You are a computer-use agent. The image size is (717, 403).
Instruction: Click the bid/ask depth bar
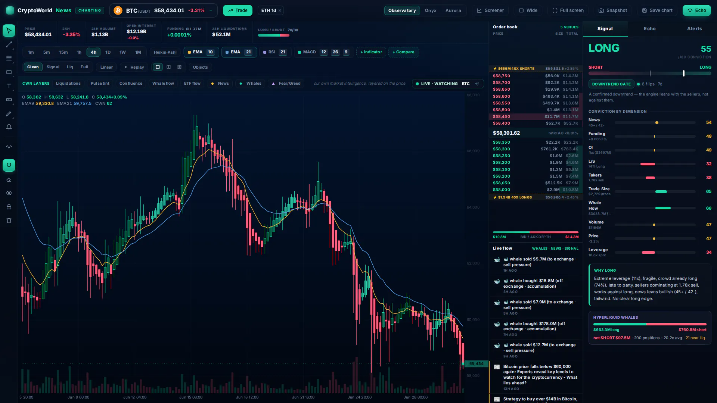pos(536,232)
